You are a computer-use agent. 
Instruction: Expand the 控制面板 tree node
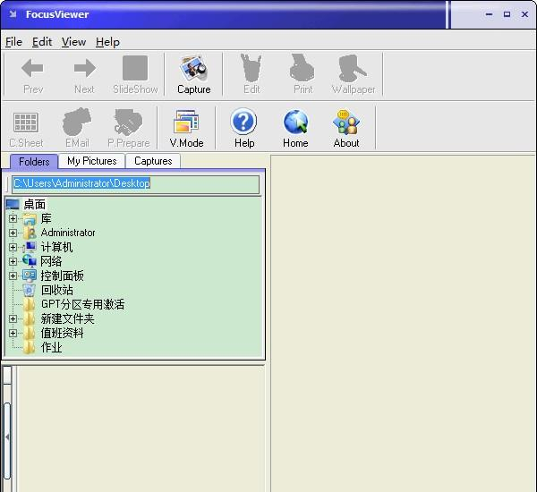[x=13, y=276]
